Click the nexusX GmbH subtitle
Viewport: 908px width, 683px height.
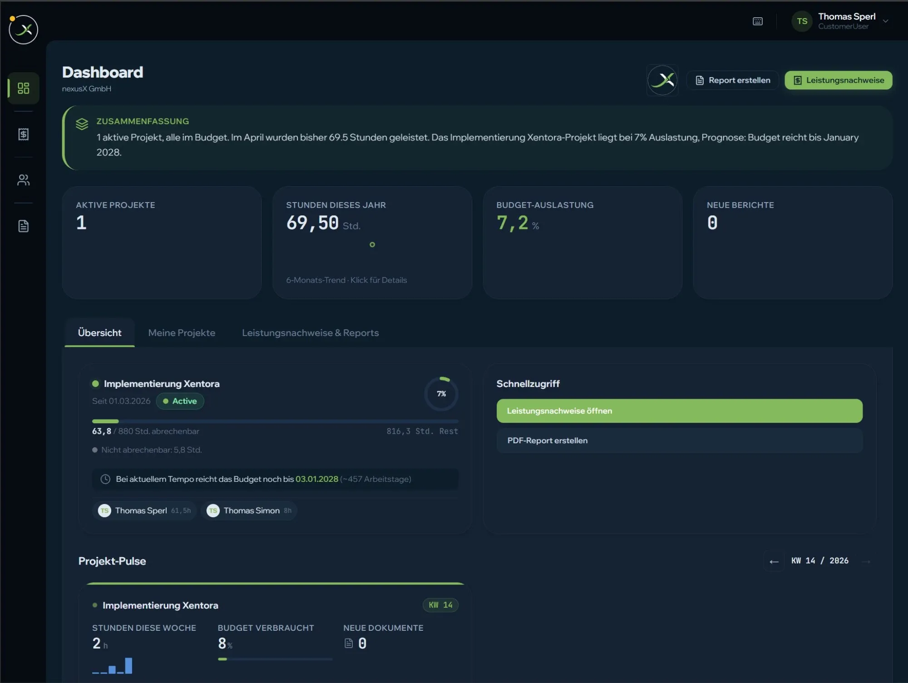click(x=87, y=89)
